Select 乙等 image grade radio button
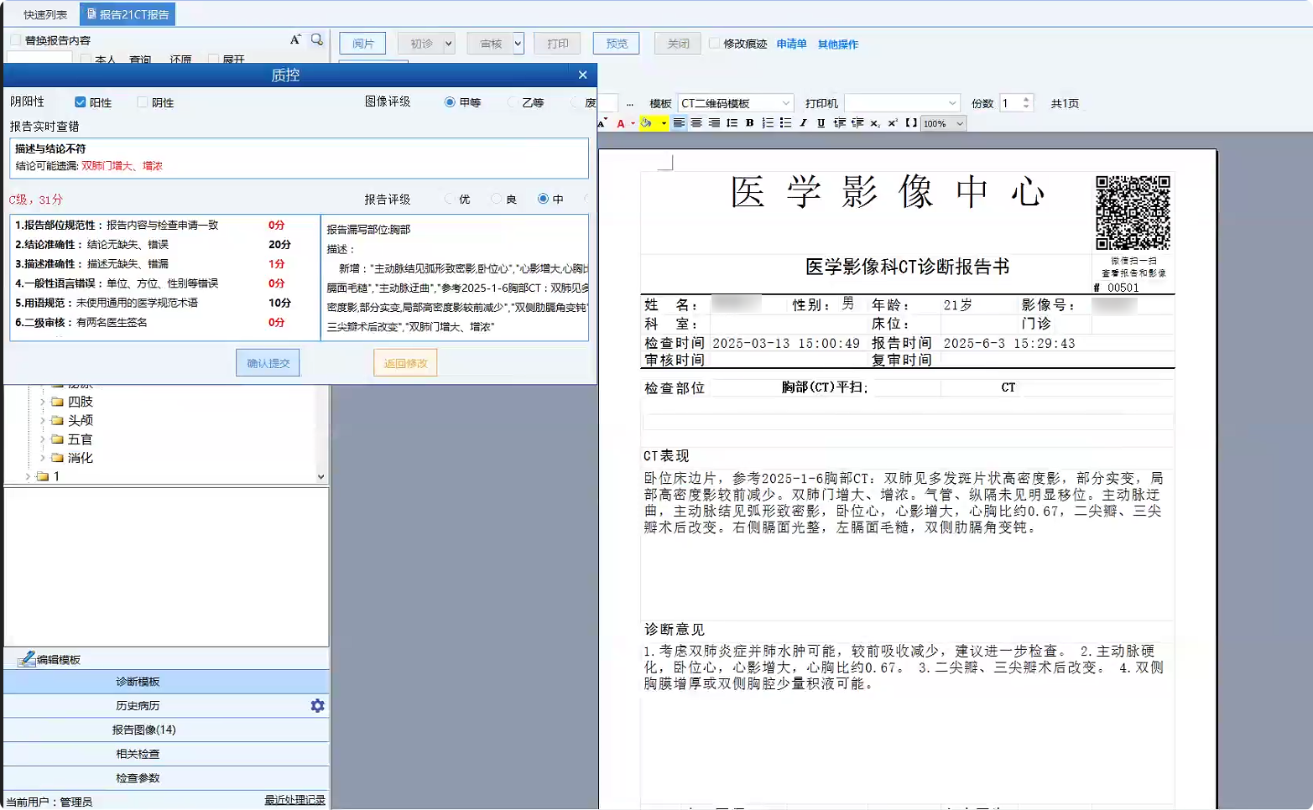Image resolution: width=1313 pixels, height=810 pixels. click(x=513, y=102)
